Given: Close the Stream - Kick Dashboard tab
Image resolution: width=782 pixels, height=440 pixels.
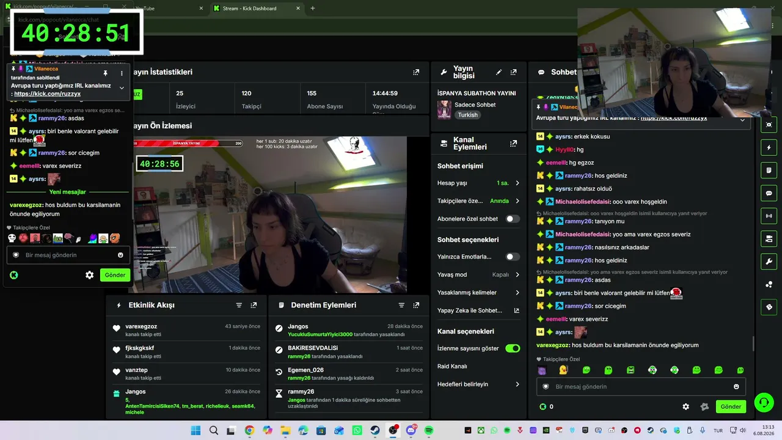Looking at the screenshot, I should [298, 9].
